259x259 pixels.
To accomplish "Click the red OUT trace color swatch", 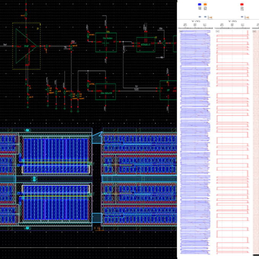I will 242,4.
